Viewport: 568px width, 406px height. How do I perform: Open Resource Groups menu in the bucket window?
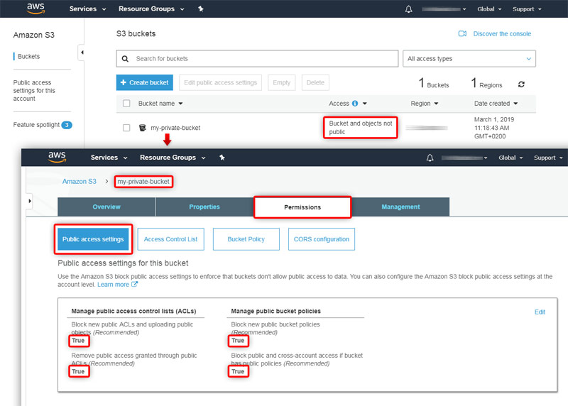click(x=173, y=157)
